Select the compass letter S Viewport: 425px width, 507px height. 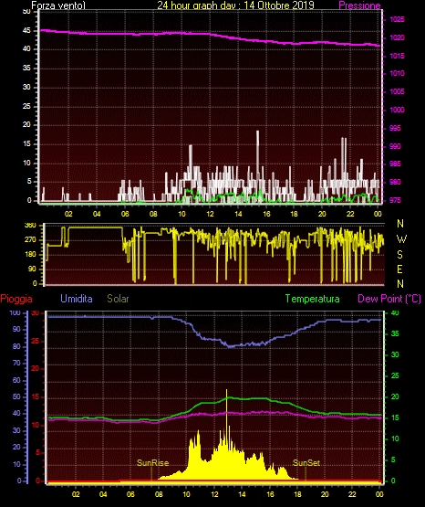(399, 255)
